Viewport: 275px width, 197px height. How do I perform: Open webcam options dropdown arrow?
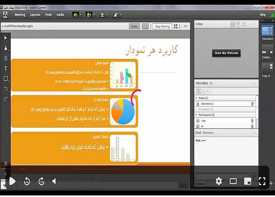point(107,15)
